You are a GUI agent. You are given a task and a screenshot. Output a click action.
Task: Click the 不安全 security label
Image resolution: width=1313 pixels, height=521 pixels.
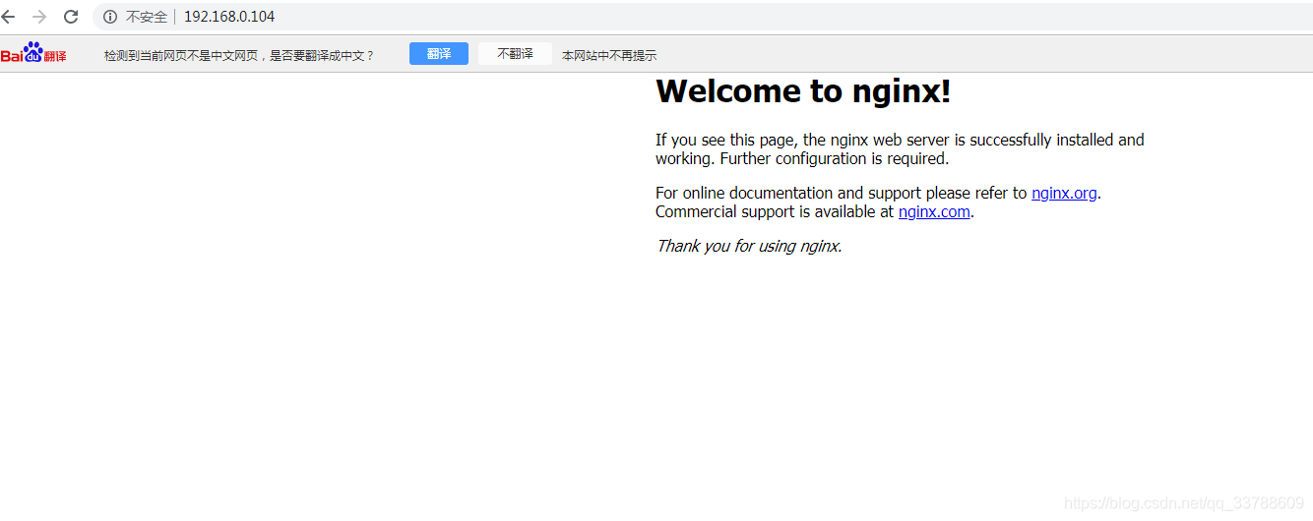(x=147, y=17)
